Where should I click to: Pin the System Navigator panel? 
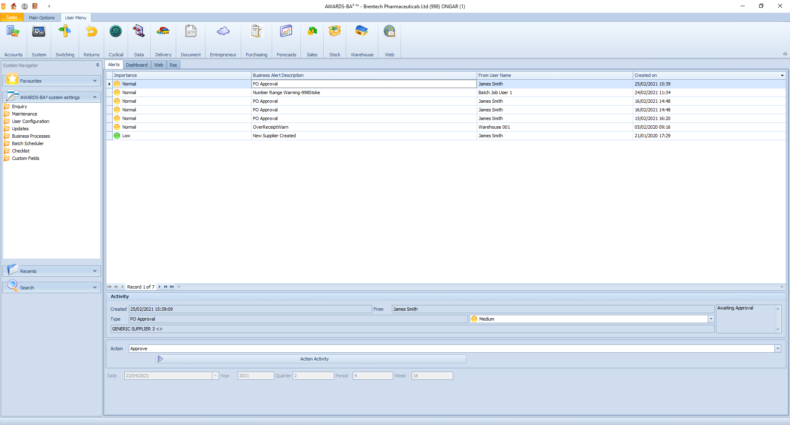pos(98,65)
